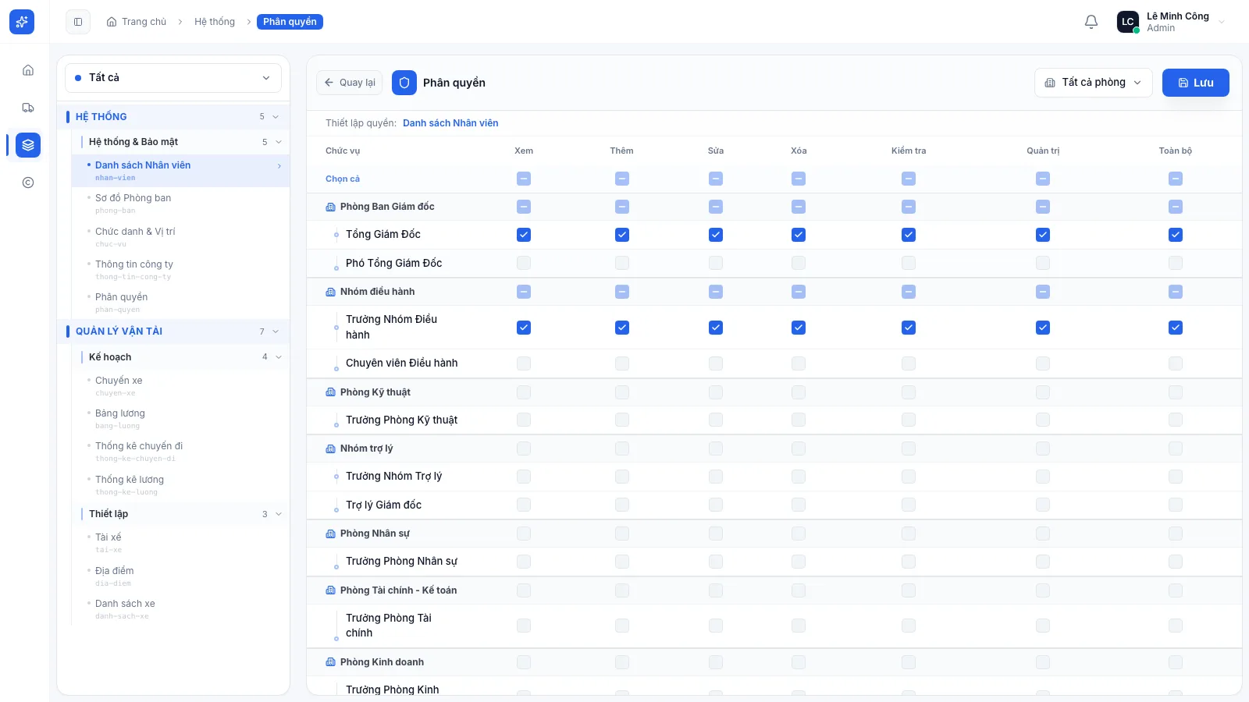Image resolution: width=1249 pixels, height=702 pixels.
Task: Select the layers icon in left rail
Action: tap(28, 145)
